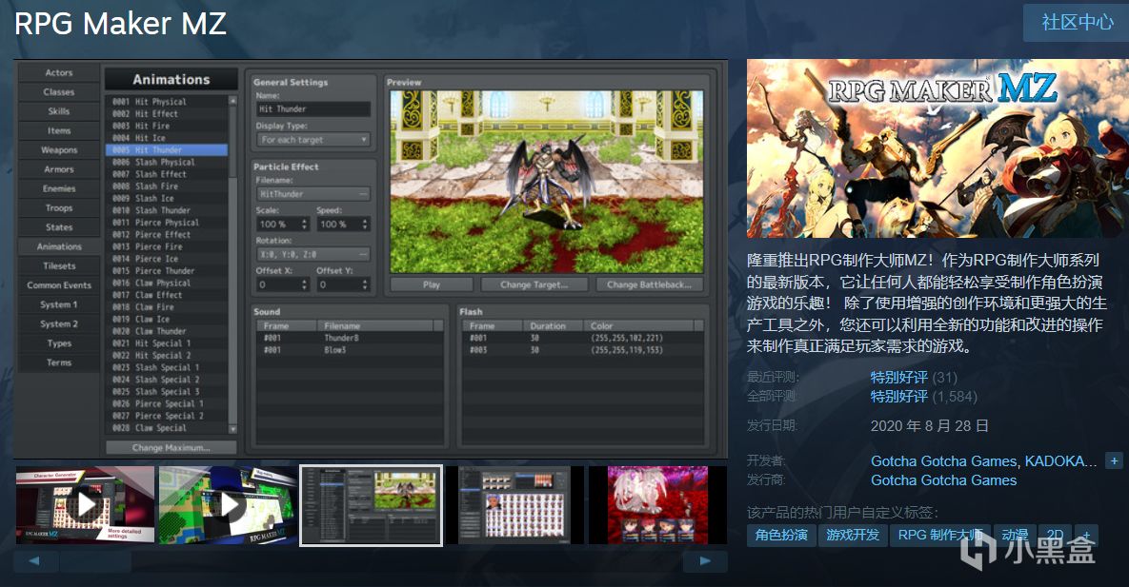Screen dimensions: 1129x587
Task: Switch to the Types tab
Action: tap(59, 343)
